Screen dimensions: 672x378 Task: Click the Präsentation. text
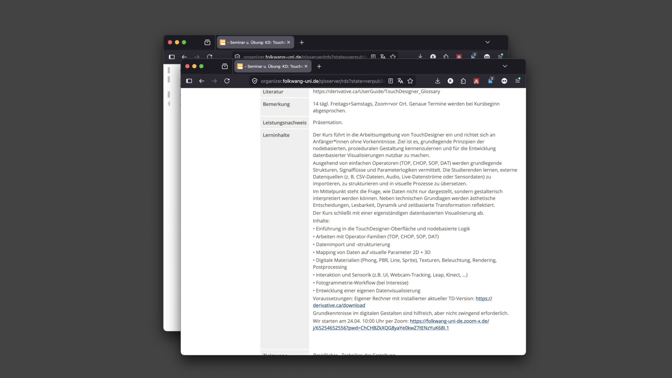pos(328,122)
